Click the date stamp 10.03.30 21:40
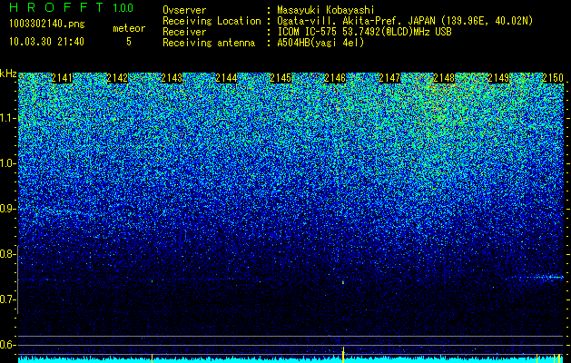Image resolution: width=571 pixels, height=363 pixels. click(x=46, y=42)
